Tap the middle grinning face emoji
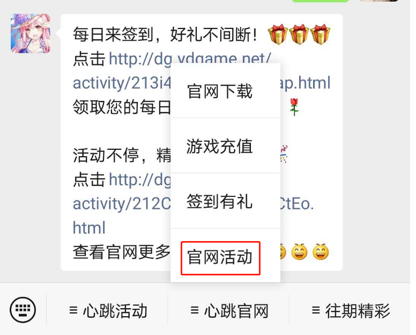 [299, 252]
